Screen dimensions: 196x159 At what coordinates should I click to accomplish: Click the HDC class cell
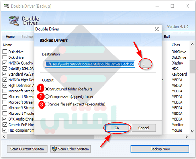175,69
